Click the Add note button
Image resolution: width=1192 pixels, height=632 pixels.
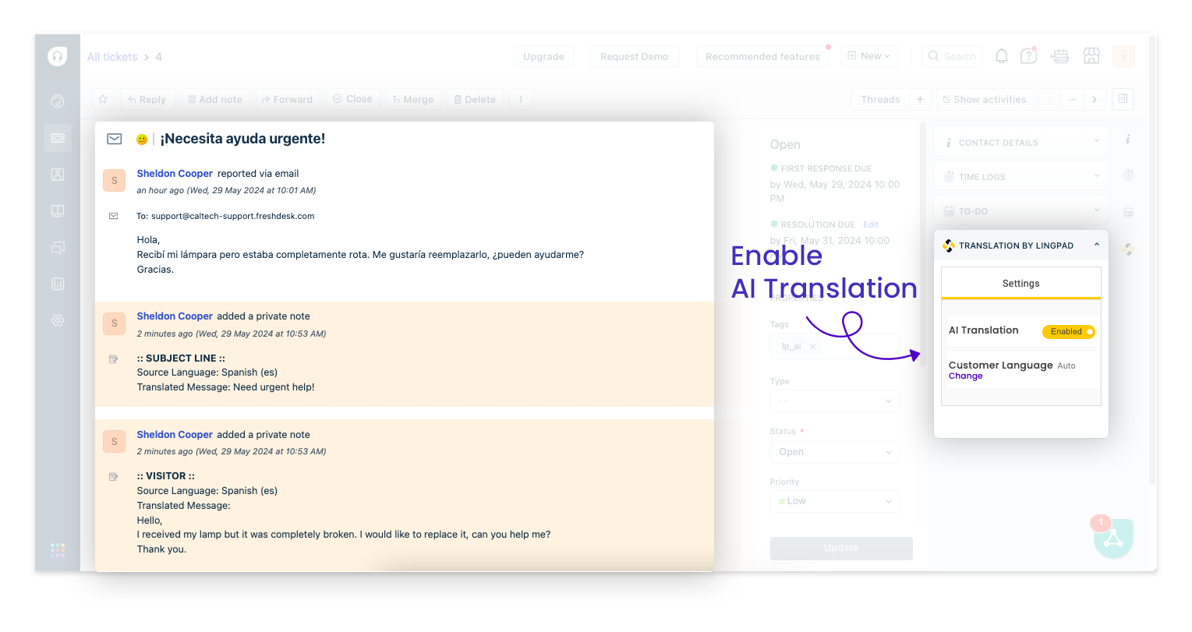(216, 100)
